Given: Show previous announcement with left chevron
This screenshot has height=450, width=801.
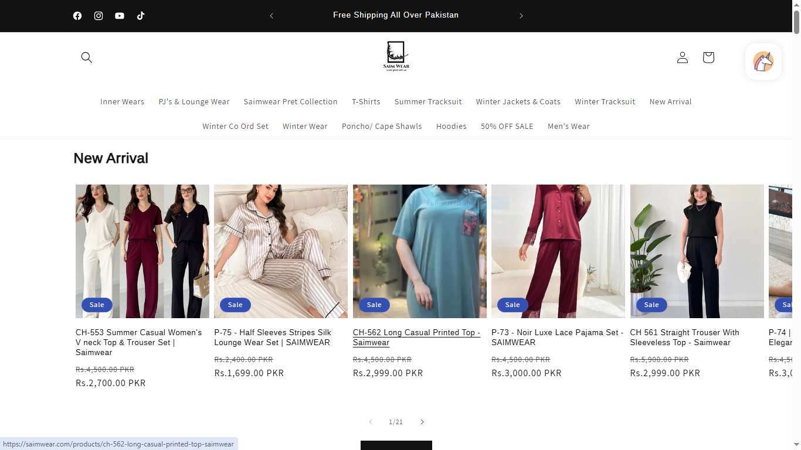Looking at the screenshot, I should point(271,16).
